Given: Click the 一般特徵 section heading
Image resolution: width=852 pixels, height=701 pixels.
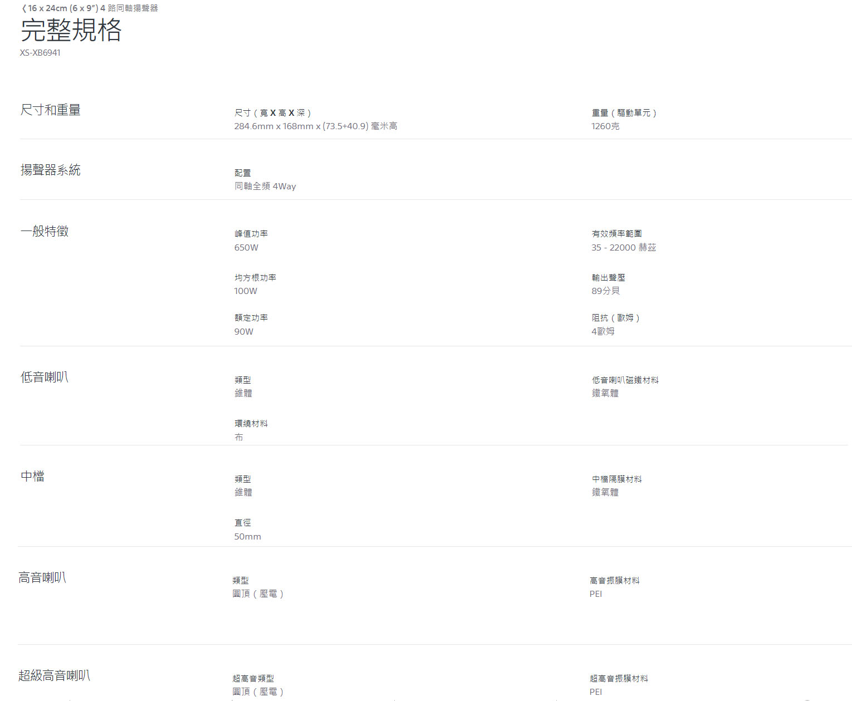Looking at the screenshot, I should [x=45, y=232].
